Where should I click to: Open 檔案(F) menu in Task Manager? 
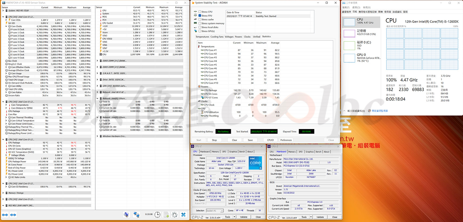(346, 7)
